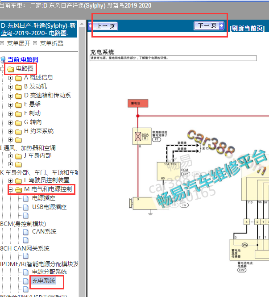Open CAN系统 diagram entry
Viewport: 269px width, 297px height.
(x=44, y=232)
